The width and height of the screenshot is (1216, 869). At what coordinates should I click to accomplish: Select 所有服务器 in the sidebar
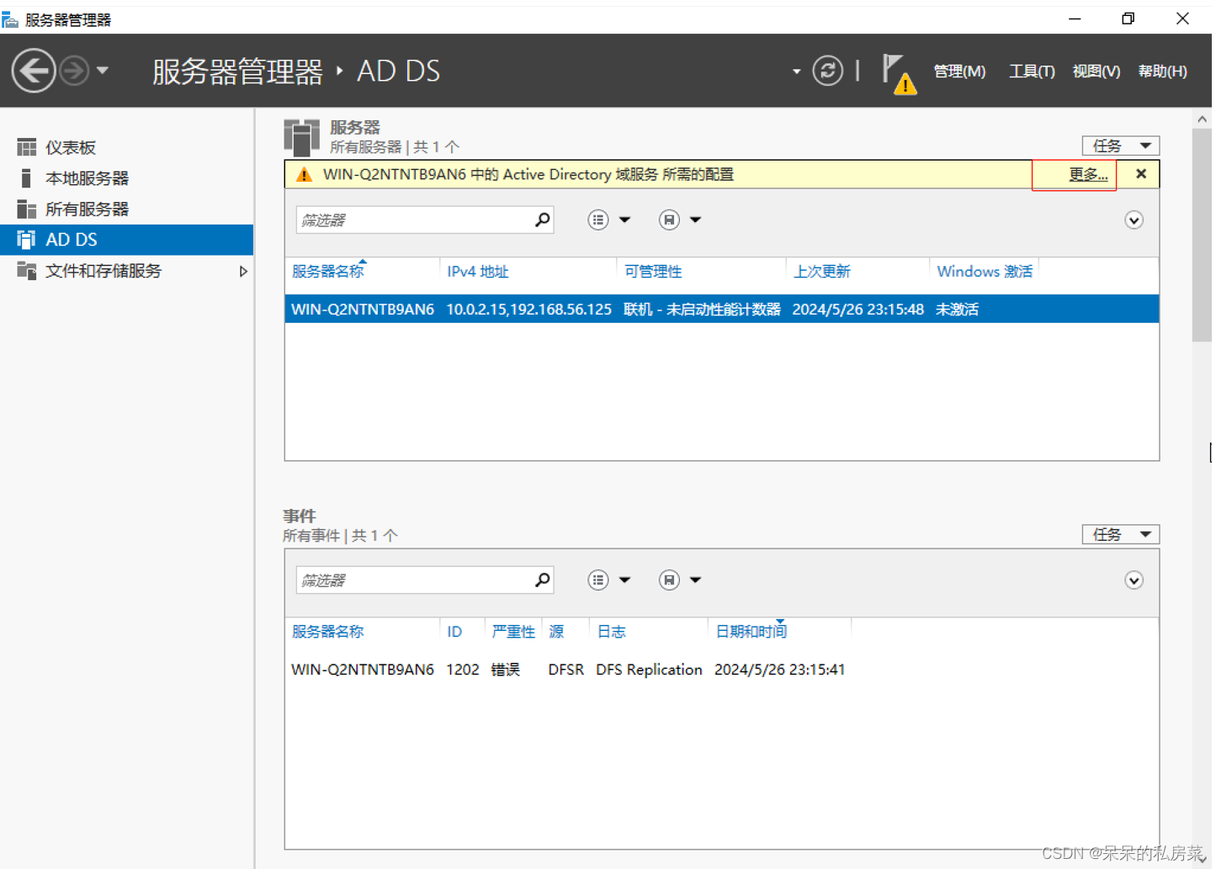point(126,209)
